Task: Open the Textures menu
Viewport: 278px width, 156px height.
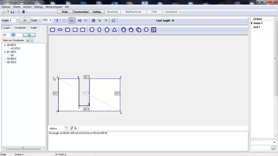Action: pos(6,7)
